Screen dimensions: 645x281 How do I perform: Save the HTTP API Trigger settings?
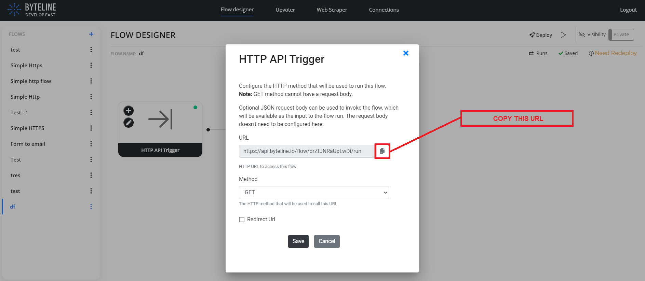(298, 241)
